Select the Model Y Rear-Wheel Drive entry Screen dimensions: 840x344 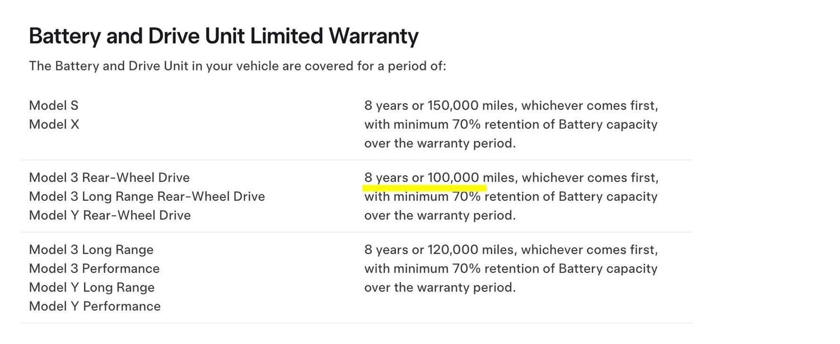point(110,215)
